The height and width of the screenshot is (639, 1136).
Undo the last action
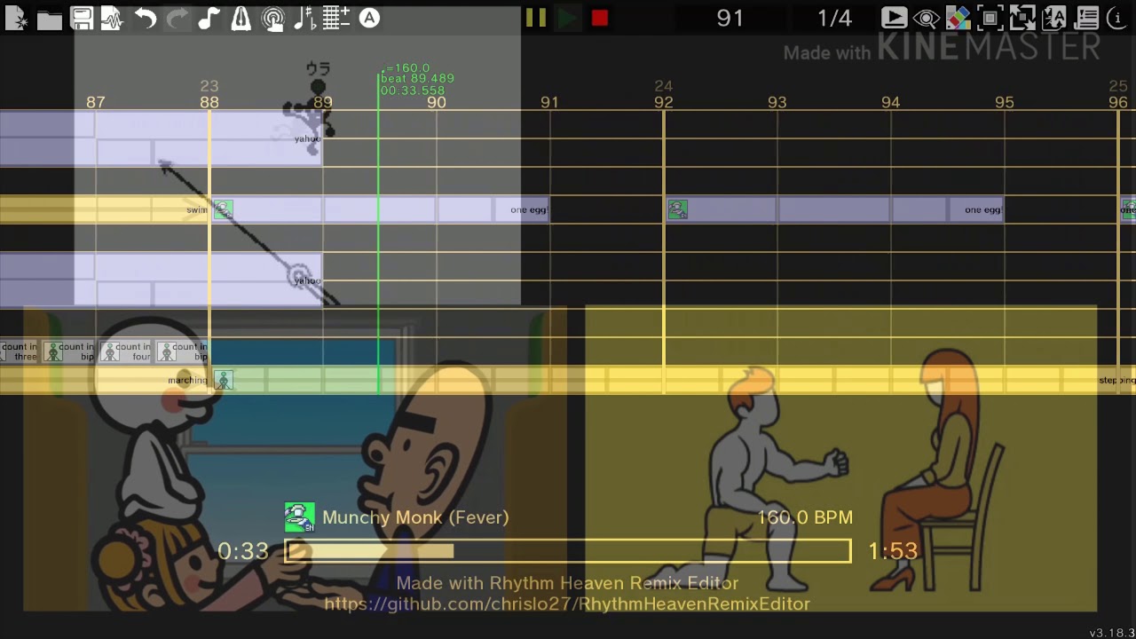pyautogui.click(x=145, y=19)
